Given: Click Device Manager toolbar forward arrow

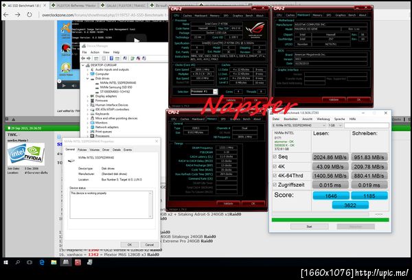Looking at the screenshot, I should [x=89, y=58].
